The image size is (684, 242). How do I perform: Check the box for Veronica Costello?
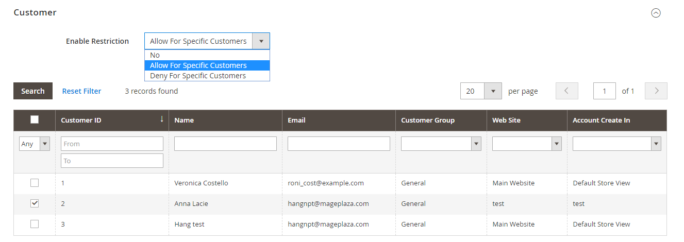(35, 183)
